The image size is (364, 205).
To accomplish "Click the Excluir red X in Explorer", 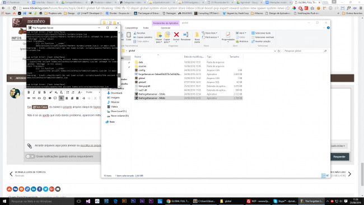I will (176, 36).
